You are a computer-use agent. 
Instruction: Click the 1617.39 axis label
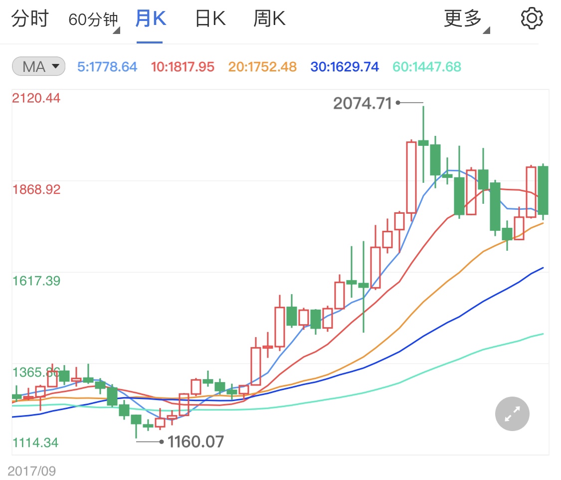click(36, 281)
